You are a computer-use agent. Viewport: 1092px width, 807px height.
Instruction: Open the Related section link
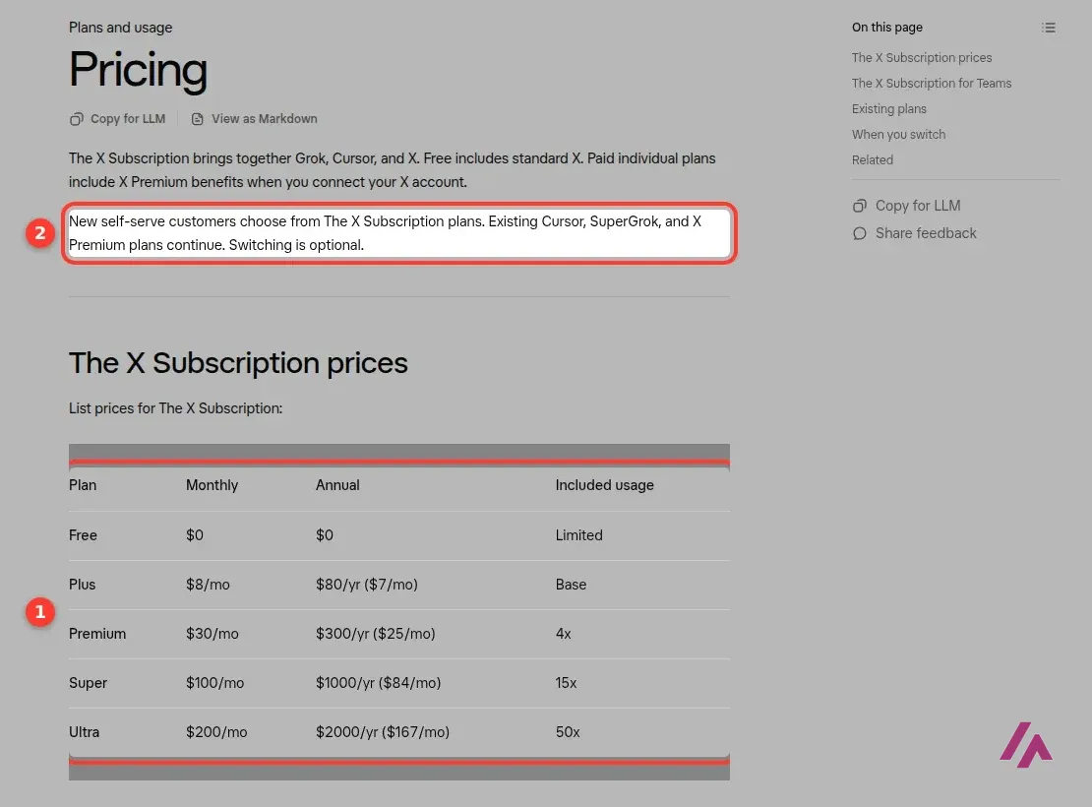click(x=872, y=159)
